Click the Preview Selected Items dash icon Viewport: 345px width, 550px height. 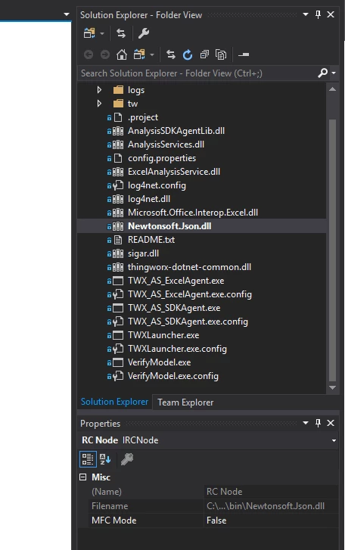[x=244, y=54]
